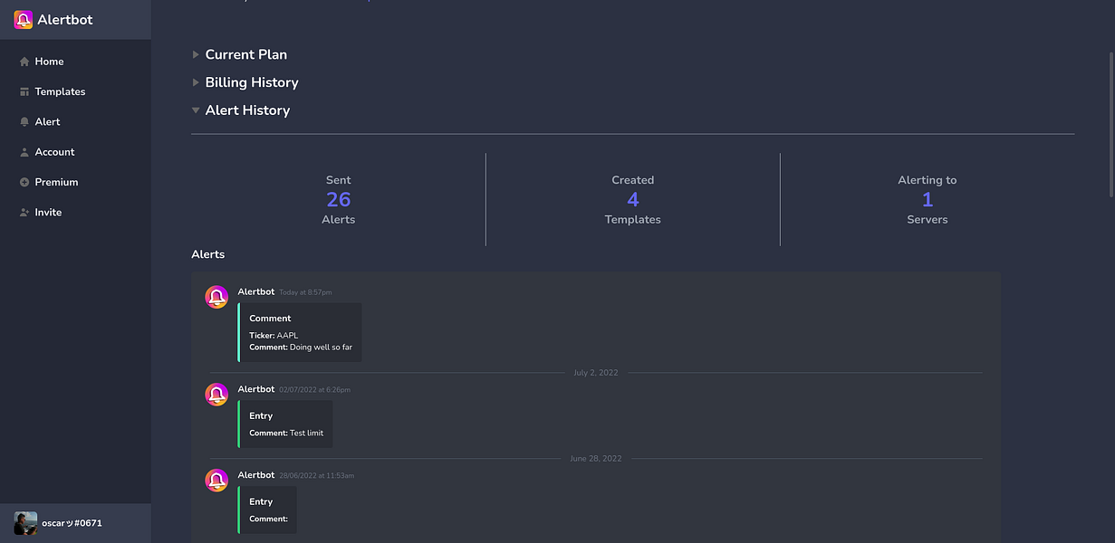Viewport: 1115px width, 543px height.
Task: Click the Alertbot logo icon in sidebar header
Action: click(24, 19)
